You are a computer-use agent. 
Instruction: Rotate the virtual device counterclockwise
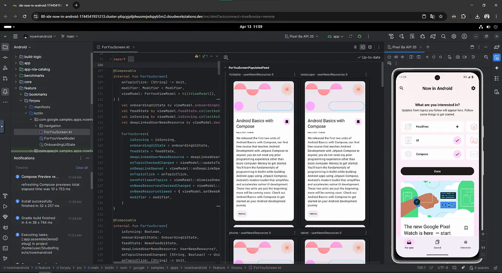point(411,57)
